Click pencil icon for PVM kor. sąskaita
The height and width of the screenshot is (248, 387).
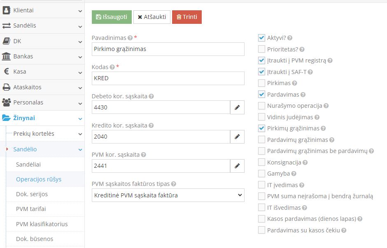[x=237, y=166]
